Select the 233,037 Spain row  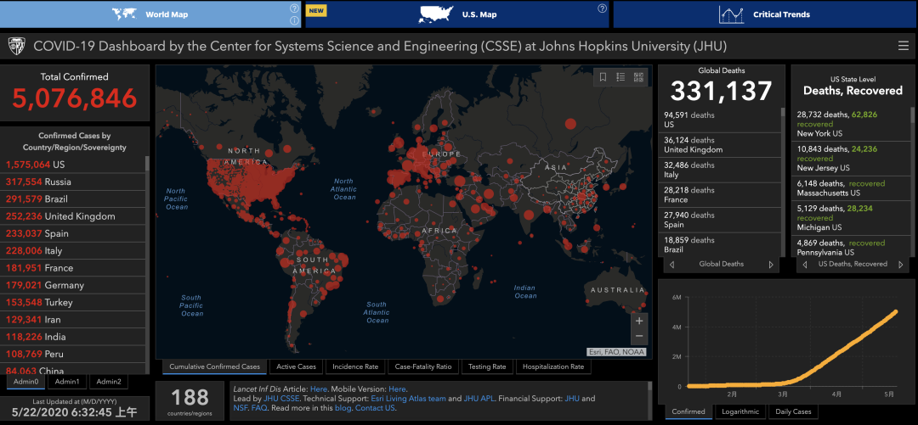pos(72,233)
